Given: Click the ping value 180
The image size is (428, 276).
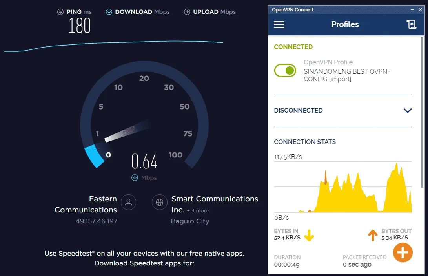Looking at the screenshot, I should pos(79,26).
